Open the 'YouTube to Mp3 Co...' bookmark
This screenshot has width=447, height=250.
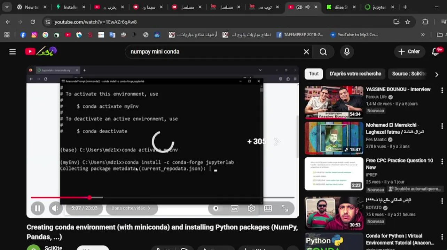[x=354, y=35]
